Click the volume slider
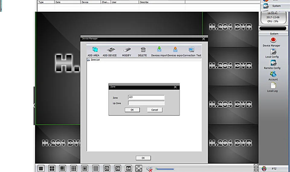The width and height of the screenshot is (290, 172). 165,169
